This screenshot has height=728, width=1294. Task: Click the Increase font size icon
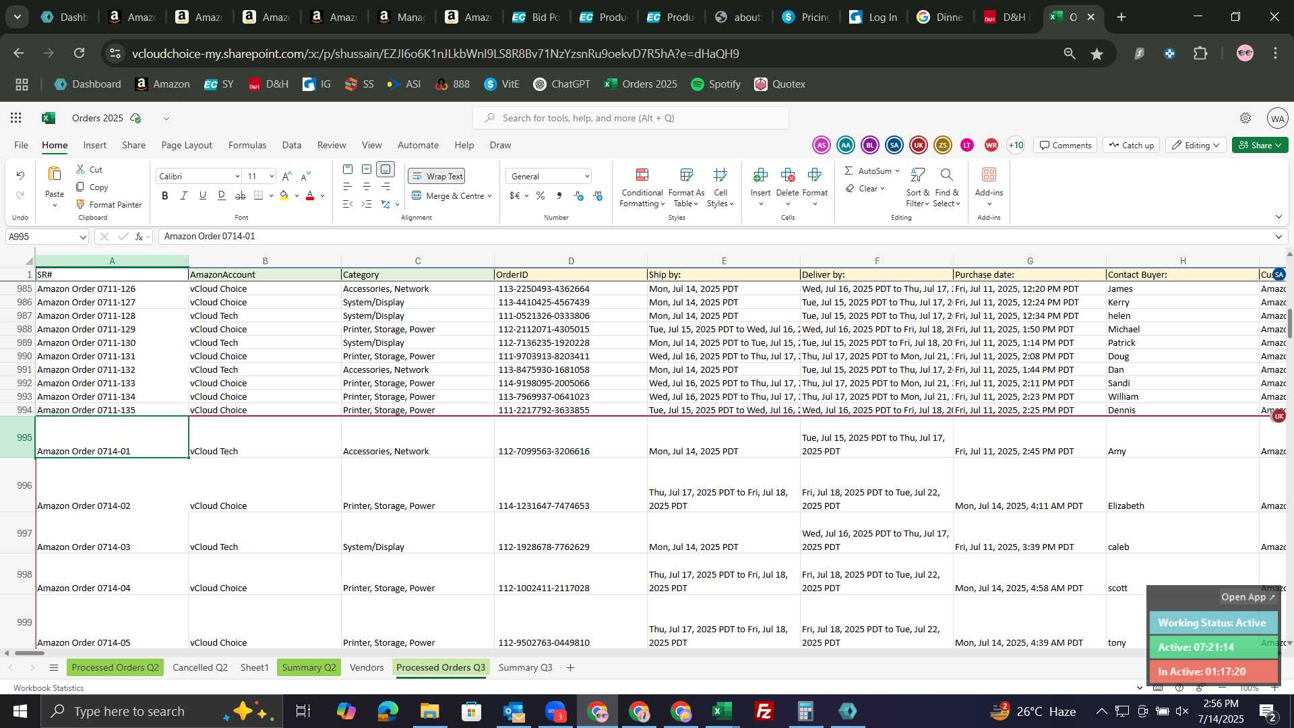(287, 176)
